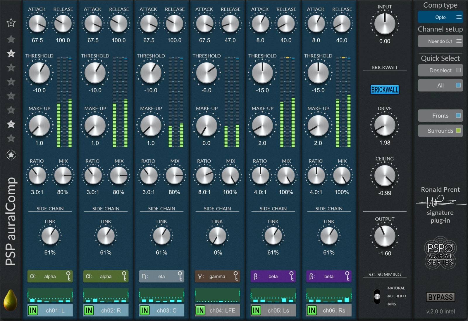Toggle the IN button for ch04: LFE
The height and width of the screenshot is (321, 468).
coord(200,310)
